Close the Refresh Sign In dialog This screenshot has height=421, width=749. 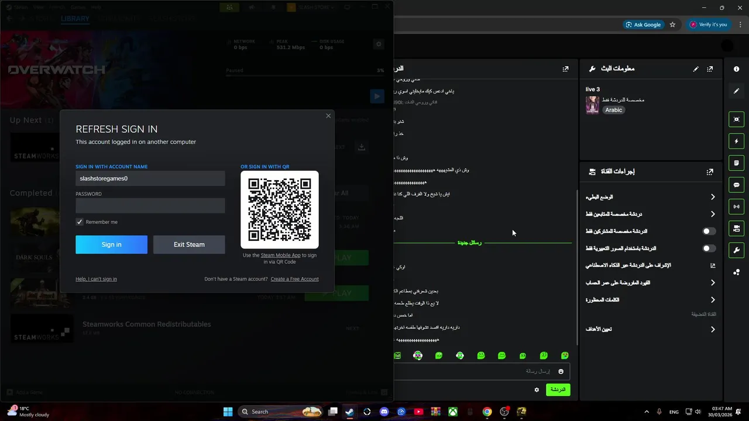tap(328, 116)
